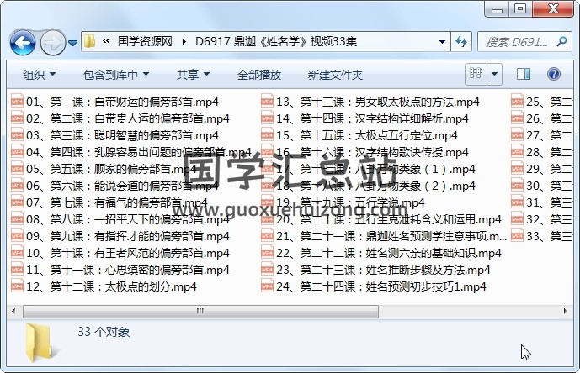Click the D6917 鼎迦《姓名学》视频33集 breadcrumb

pos(276,41)
